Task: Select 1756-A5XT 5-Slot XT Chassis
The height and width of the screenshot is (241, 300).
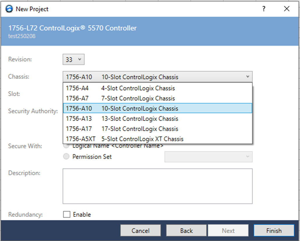Action: tap(158, 139)
